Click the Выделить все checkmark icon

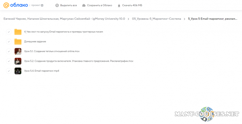(x=57, y=5)
